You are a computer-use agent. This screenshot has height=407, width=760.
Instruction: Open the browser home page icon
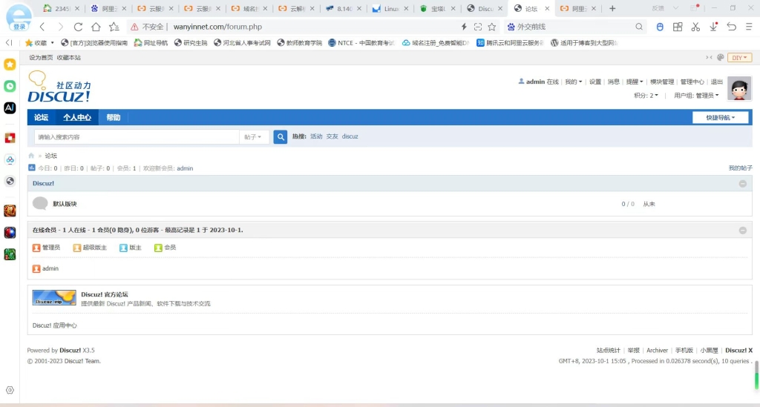click(96, 27)
